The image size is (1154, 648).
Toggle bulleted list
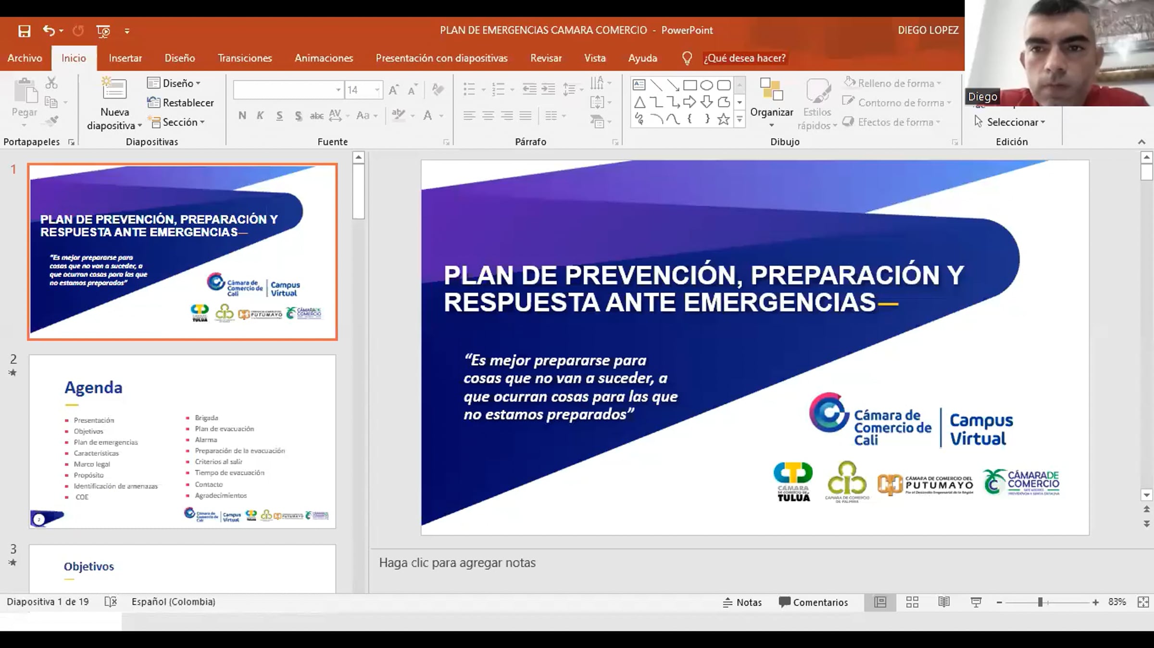(x=469, y=89)
